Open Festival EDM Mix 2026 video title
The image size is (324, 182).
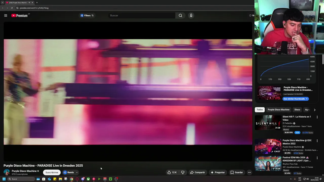tap(297, 159)
